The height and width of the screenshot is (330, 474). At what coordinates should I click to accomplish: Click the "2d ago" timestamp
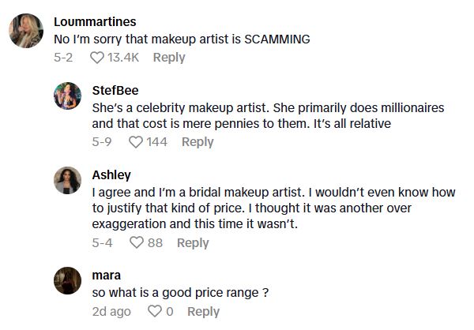click(x=111, y=312)
